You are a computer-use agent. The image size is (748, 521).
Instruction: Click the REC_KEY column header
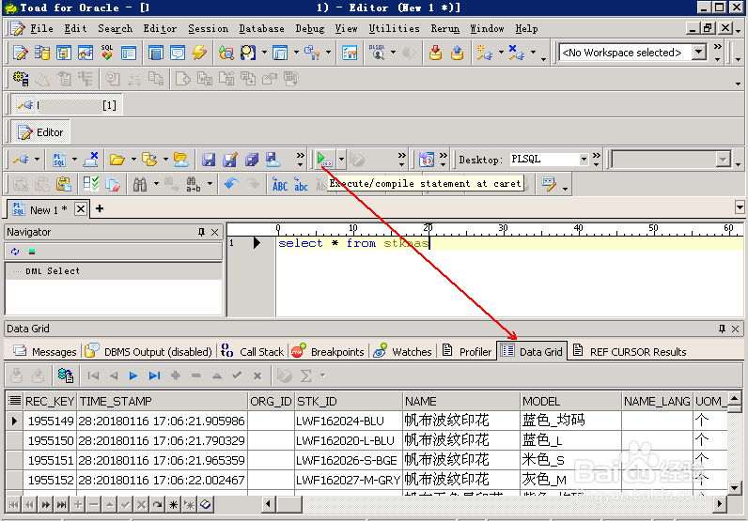tap(50, 402)
